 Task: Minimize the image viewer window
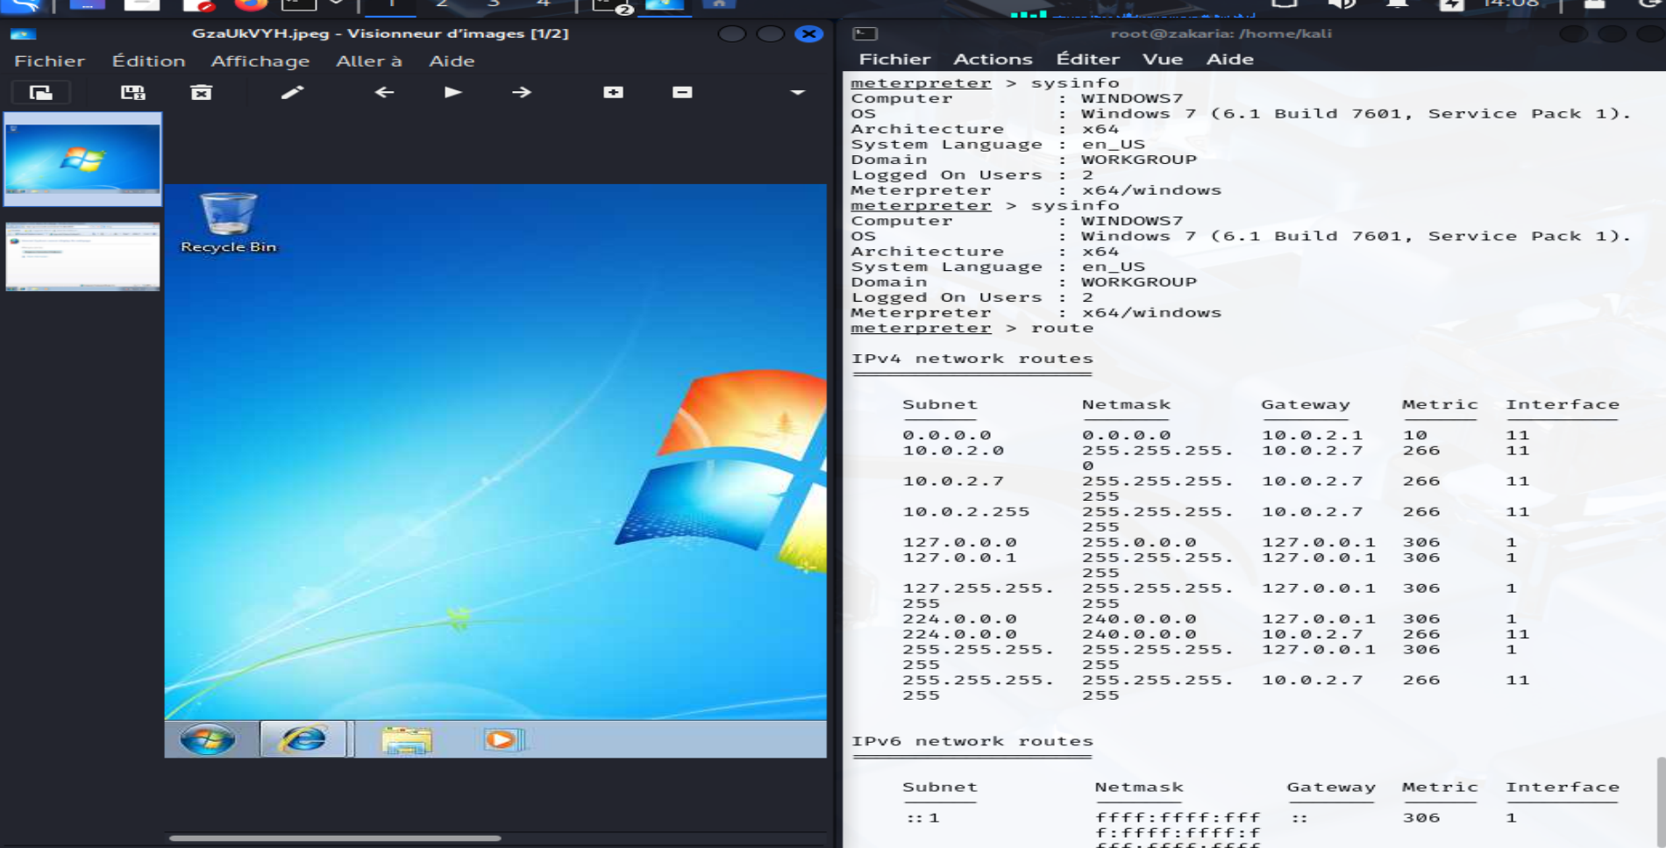(731, 34)
